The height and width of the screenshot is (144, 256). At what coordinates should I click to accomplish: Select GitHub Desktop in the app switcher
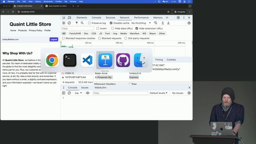click(x=123, y=60)
